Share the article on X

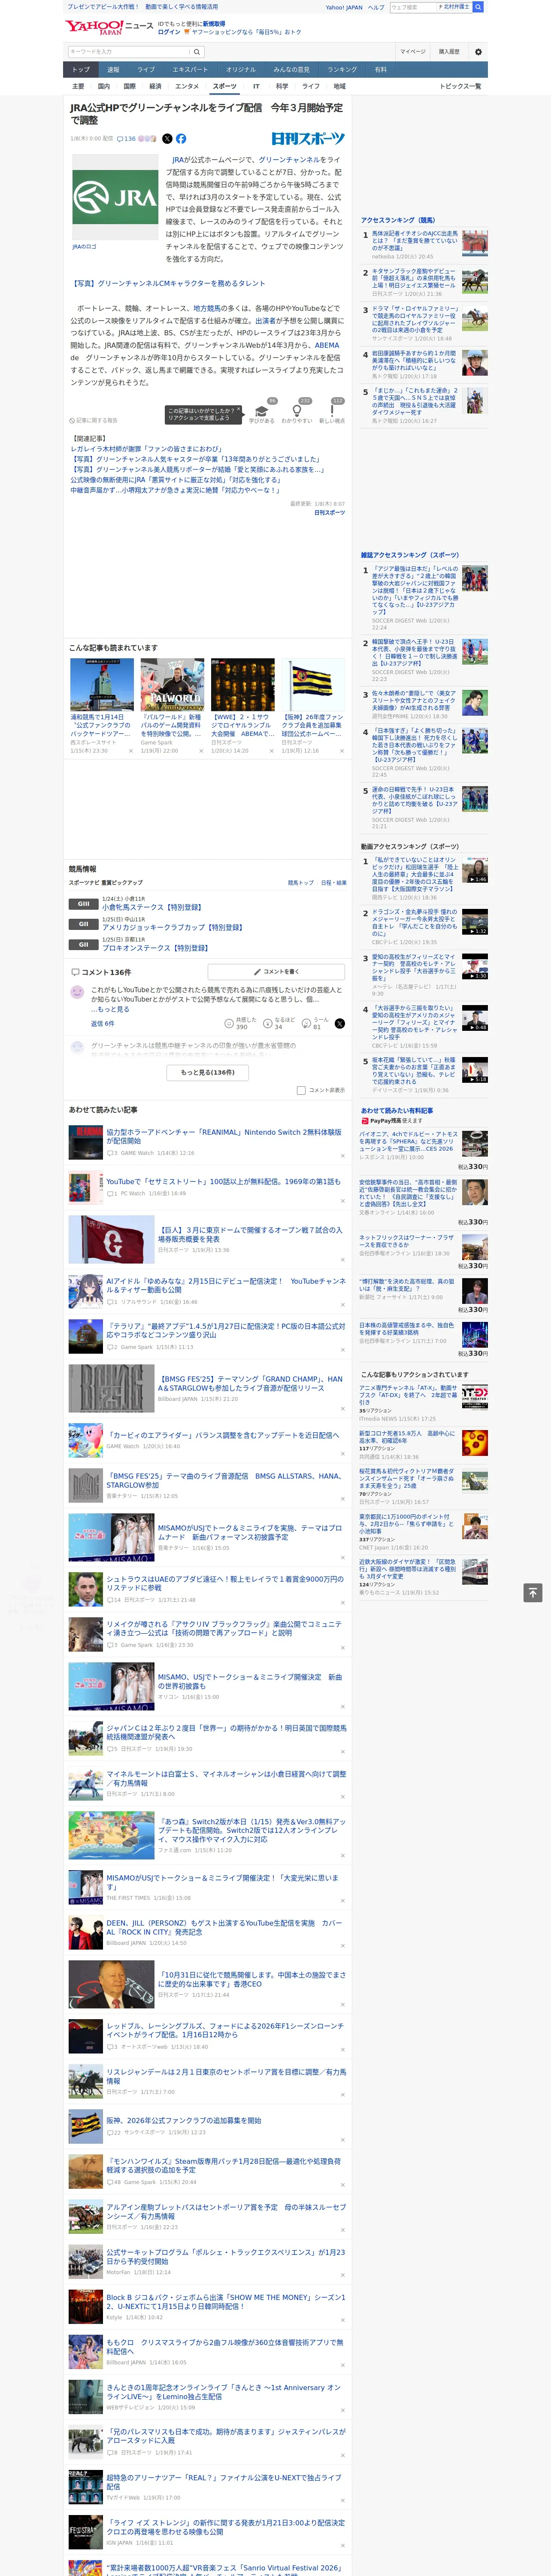[x=167, y=139]
